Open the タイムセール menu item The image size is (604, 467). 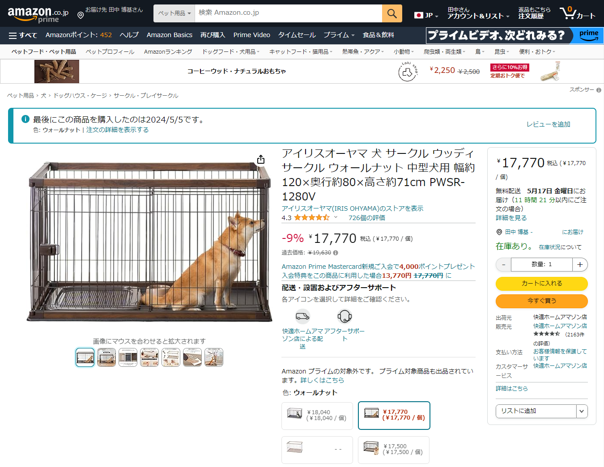click(x=297, y=35)
